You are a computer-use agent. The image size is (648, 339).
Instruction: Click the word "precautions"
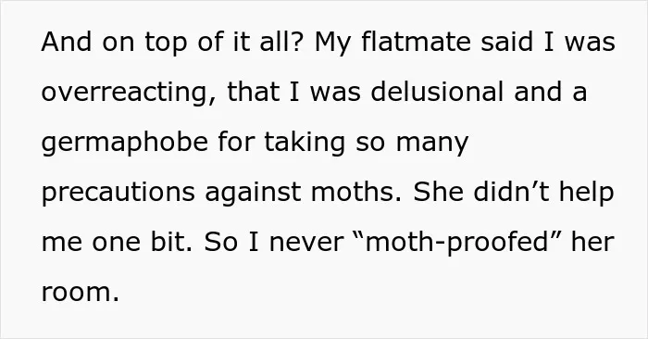pos(118,193)
